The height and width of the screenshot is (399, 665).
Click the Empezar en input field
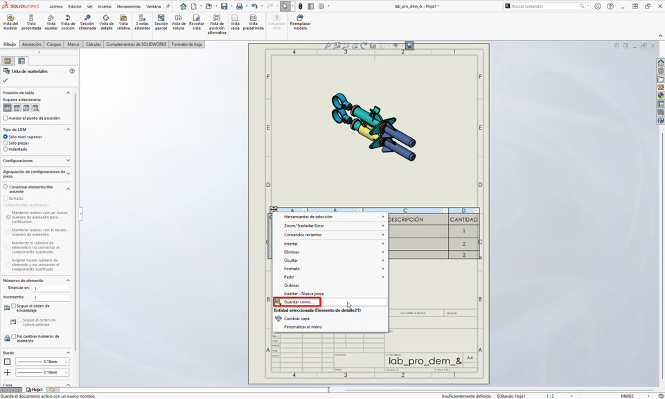pyautogui.click(x=51, y=288)
